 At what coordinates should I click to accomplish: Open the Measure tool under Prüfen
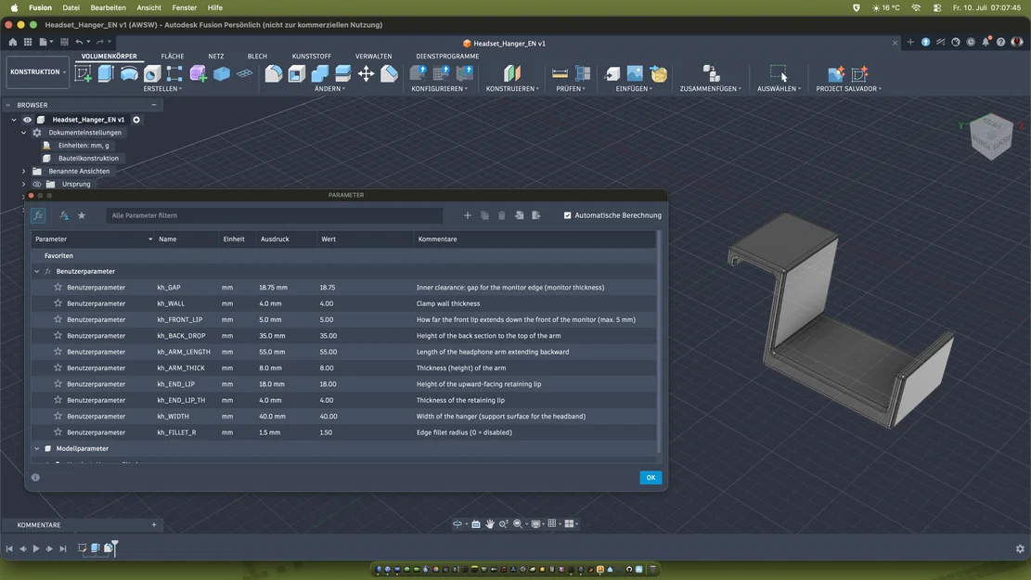(x=560, y=73)
